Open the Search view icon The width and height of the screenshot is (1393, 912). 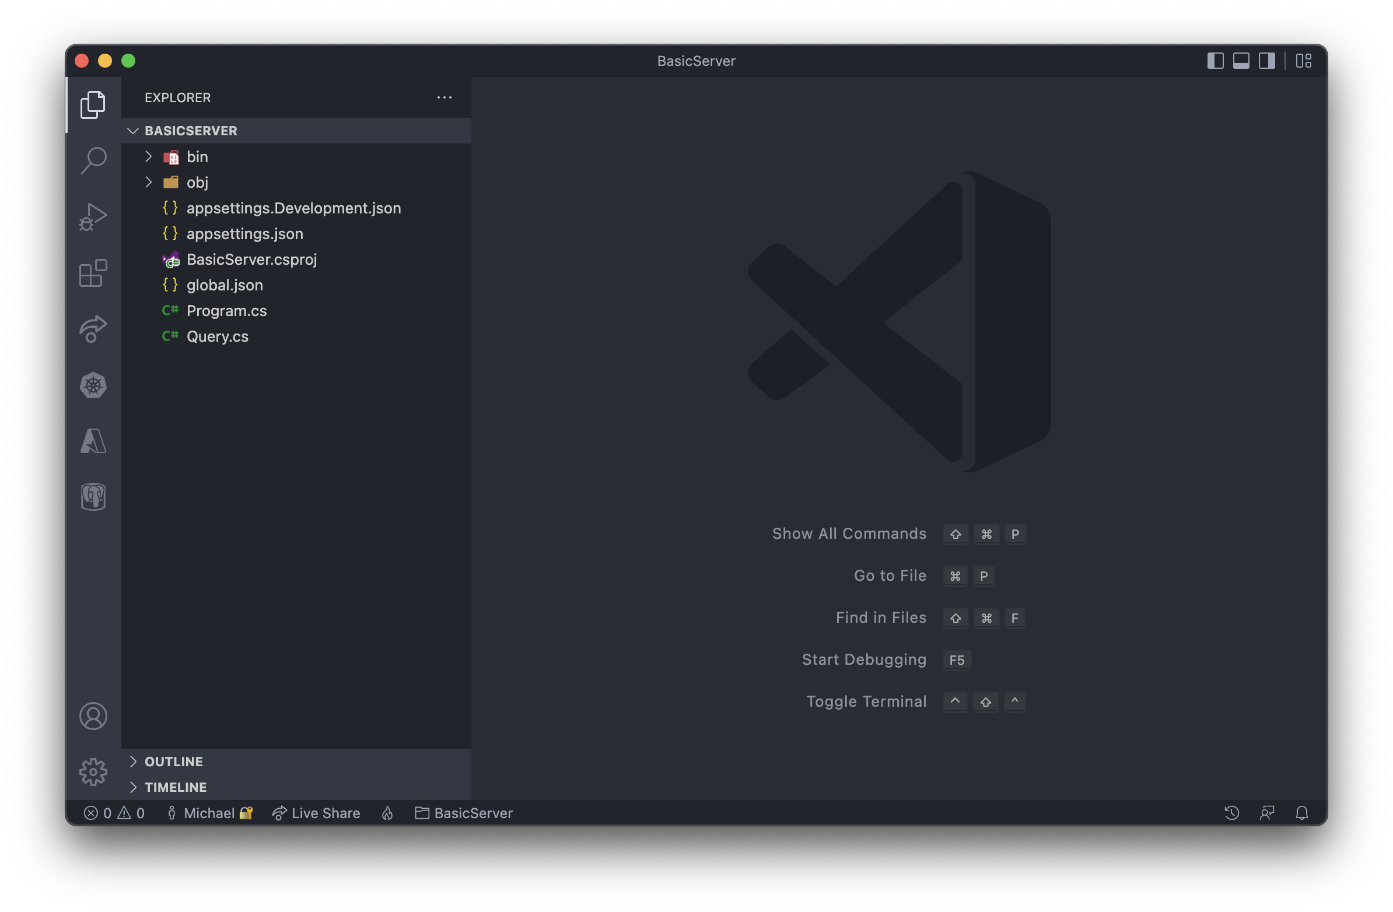[93, 160]
